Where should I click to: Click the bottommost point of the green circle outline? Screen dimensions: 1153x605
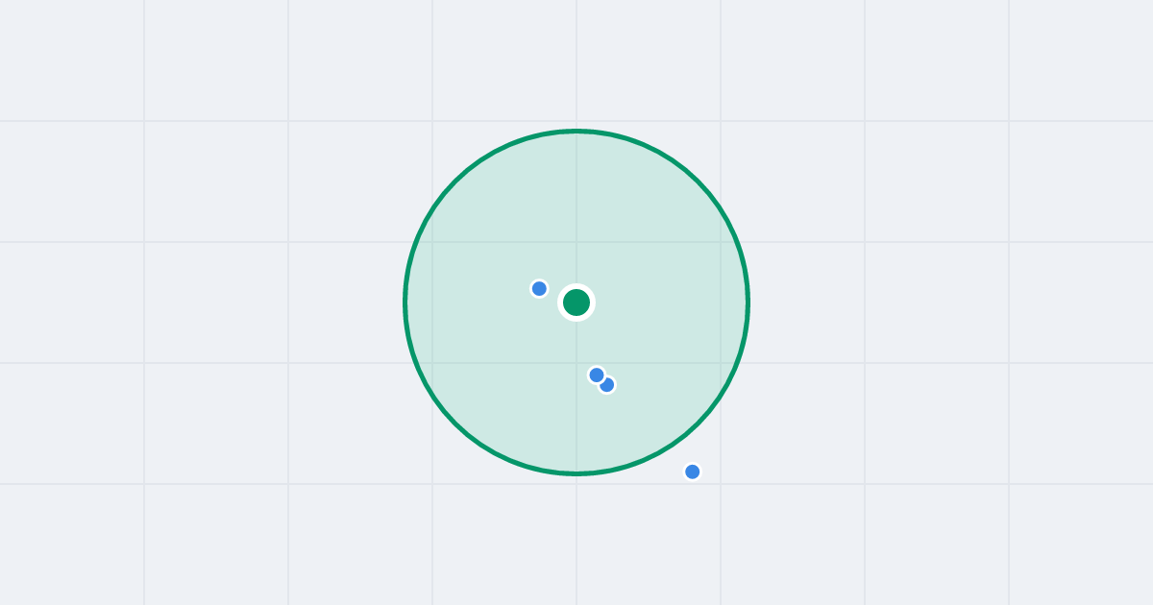576,473
